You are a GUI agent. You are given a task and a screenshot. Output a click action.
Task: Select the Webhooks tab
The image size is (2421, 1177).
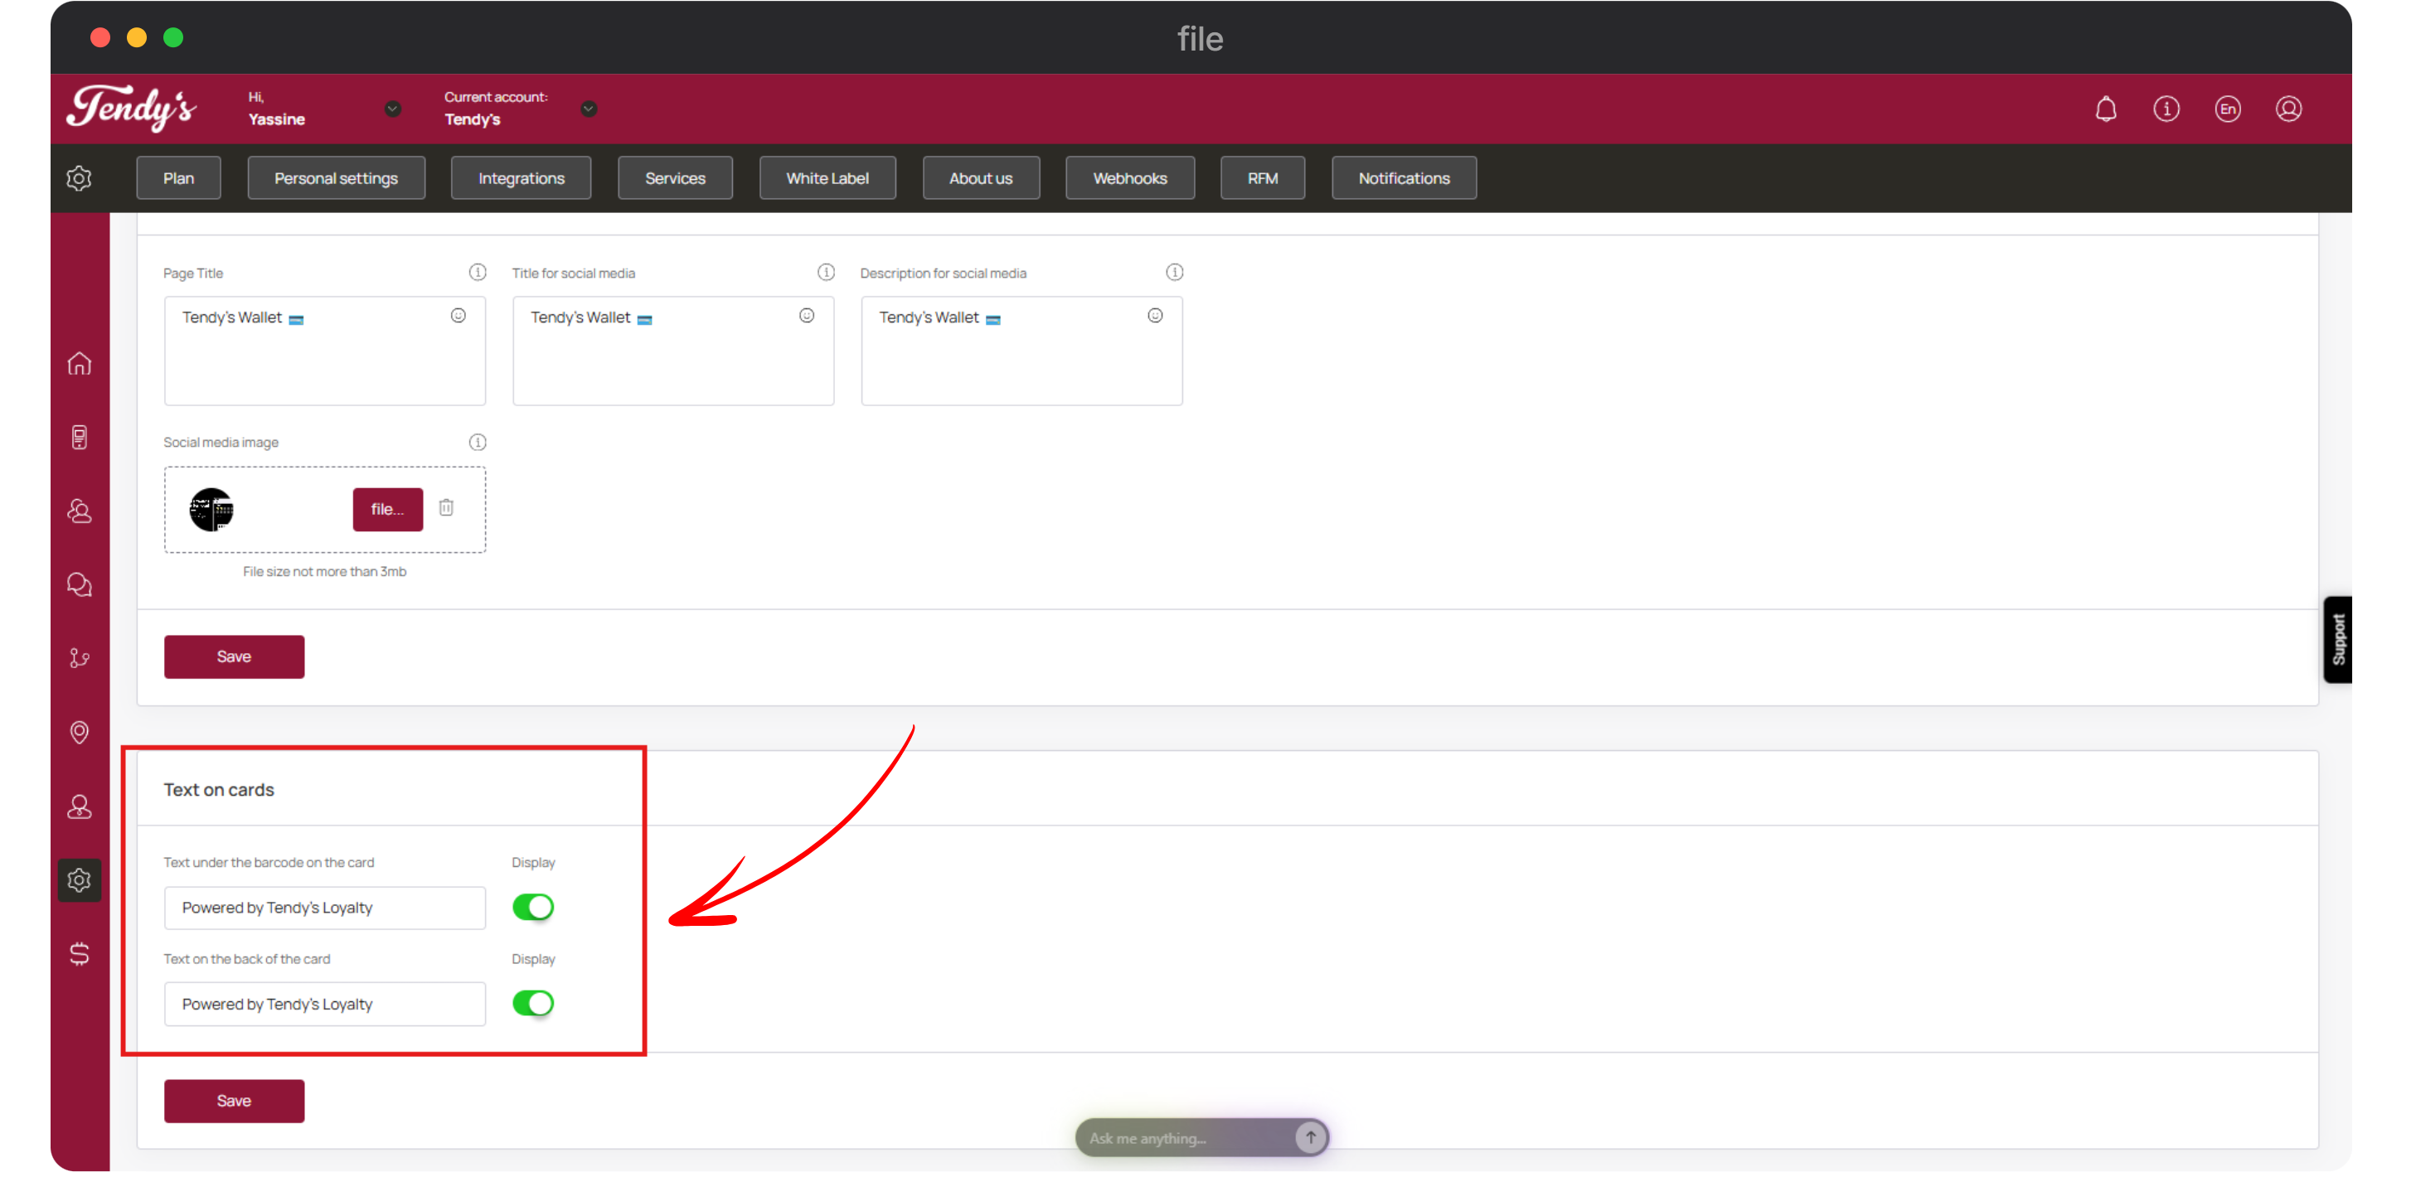click(x=1130, y=178)
